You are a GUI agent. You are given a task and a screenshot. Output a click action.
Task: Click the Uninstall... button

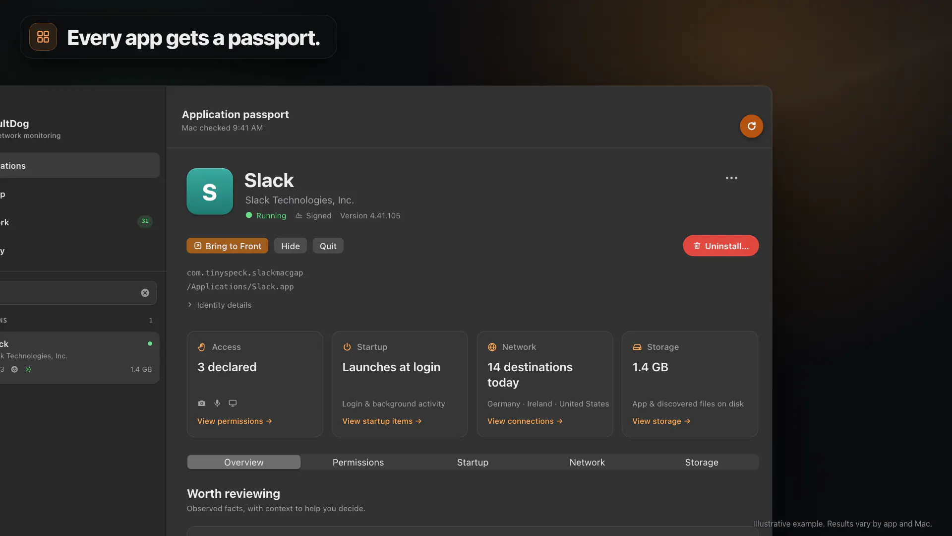pyautogui.click(x=720, y=246)
